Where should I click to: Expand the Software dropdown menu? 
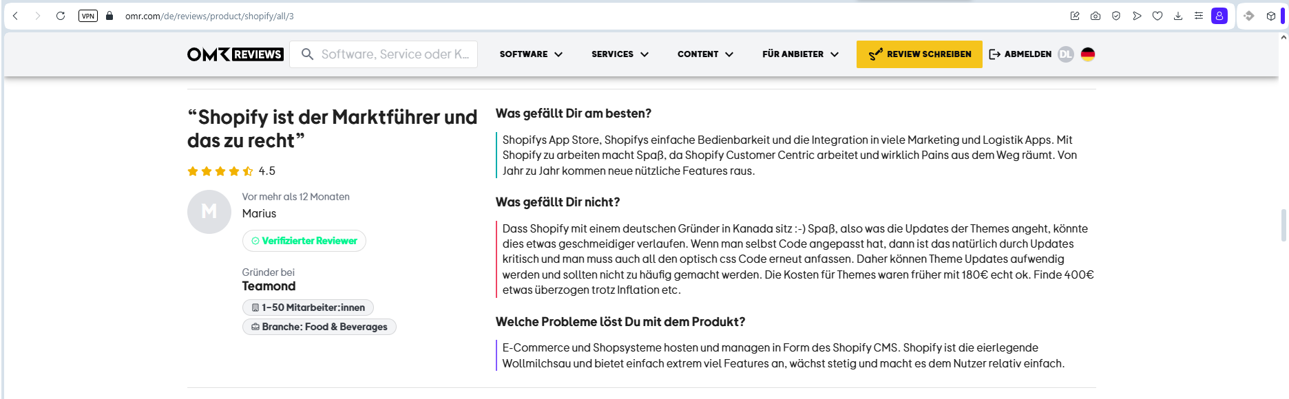coord(531,54)
